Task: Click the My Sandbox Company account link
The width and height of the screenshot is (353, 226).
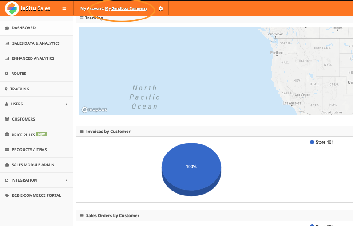Action: [126, 8]
